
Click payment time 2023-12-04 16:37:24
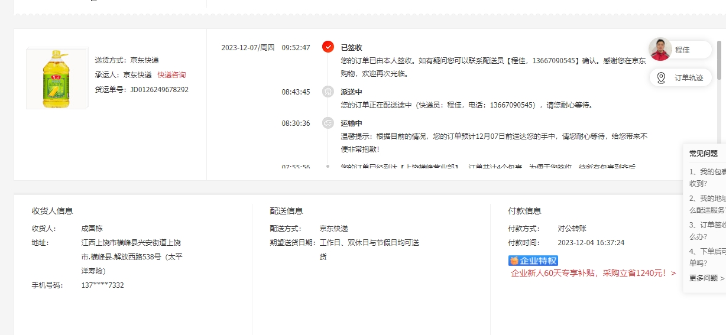point(591,243)
